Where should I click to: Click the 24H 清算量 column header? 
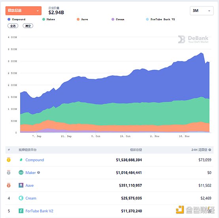pos(199,150)
